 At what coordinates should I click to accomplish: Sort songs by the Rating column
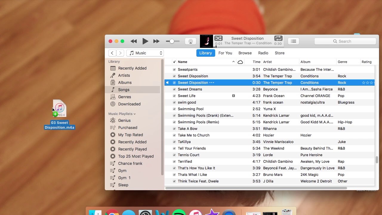click(x=367, y=62)
